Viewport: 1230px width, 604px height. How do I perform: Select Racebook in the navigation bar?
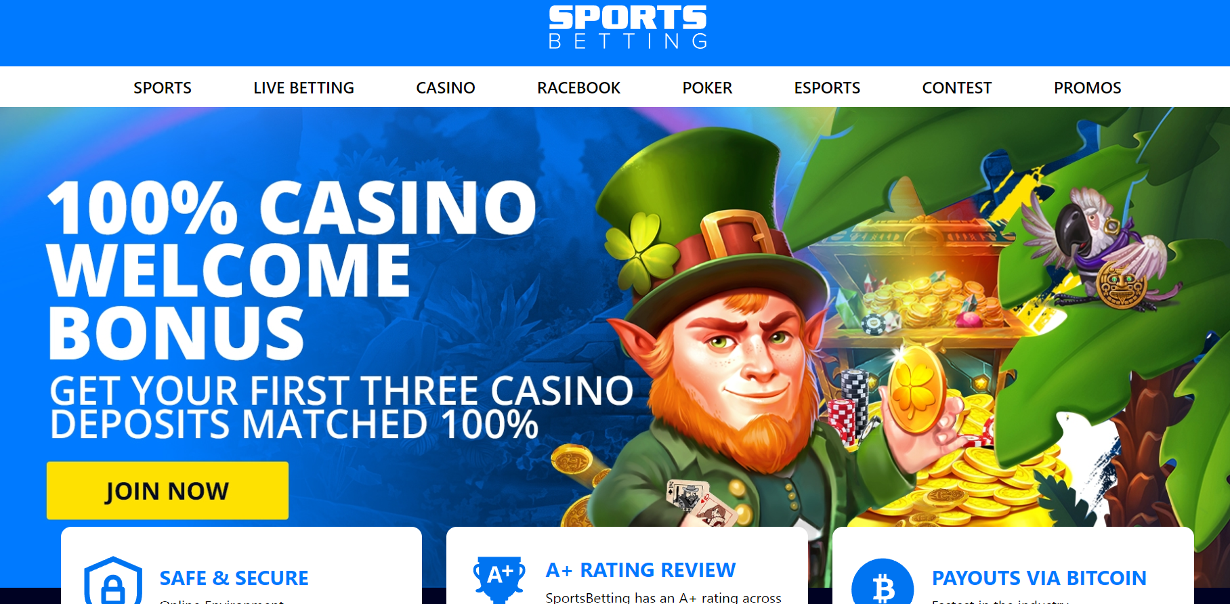(x=578, y=88)
